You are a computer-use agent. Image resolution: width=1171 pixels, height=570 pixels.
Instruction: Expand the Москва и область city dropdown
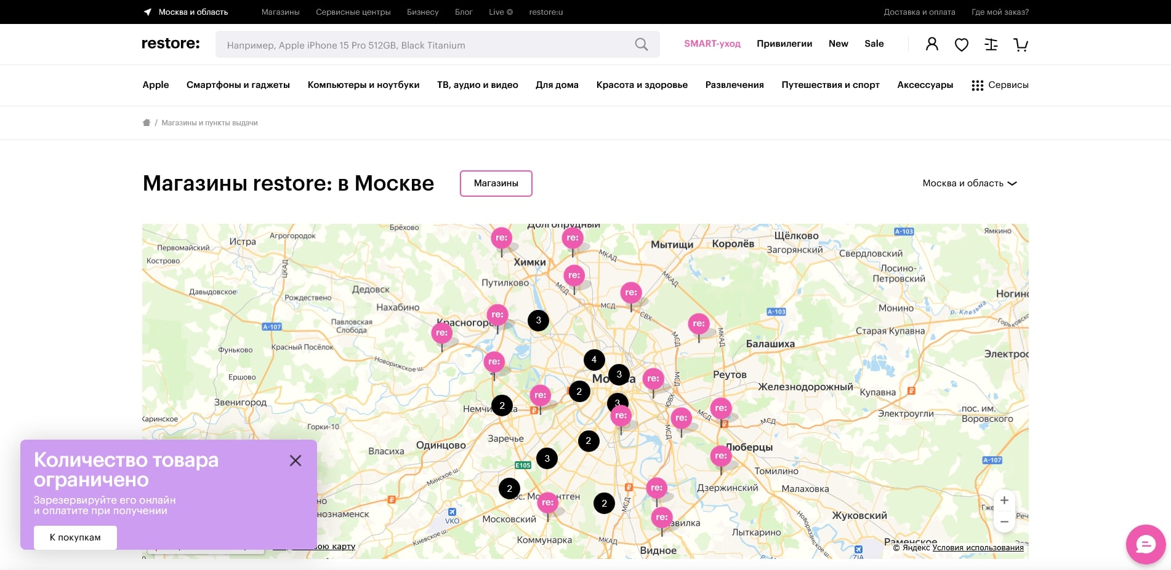click(x=969, y=183)
